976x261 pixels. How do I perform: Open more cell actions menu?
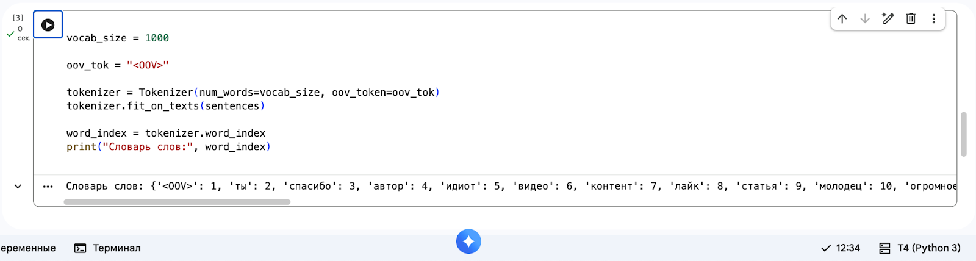point(933,19)
